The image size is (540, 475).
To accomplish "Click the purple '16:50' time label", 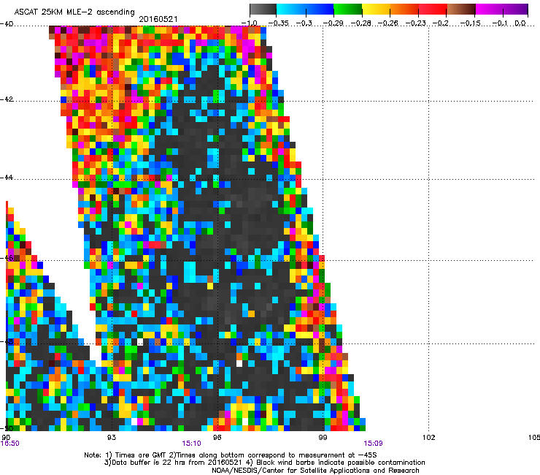I will [x=10, y=444].
